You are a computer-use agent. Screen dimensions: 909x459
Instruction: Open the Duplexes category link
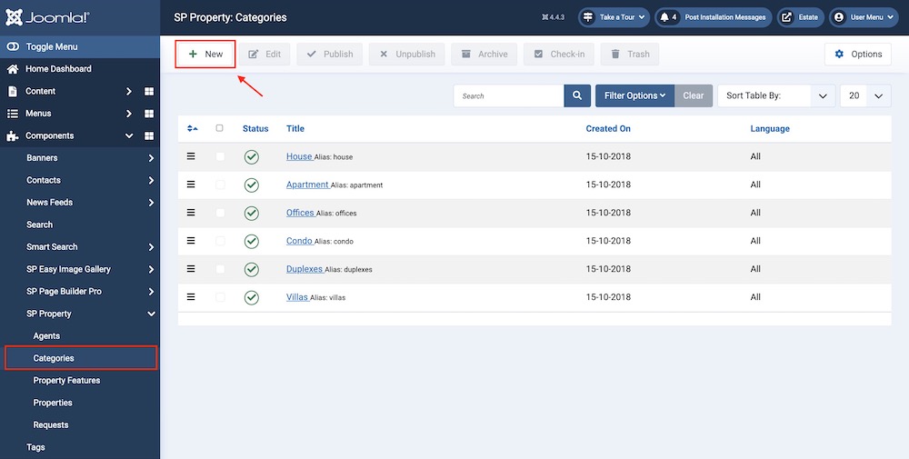pos(304,269)
